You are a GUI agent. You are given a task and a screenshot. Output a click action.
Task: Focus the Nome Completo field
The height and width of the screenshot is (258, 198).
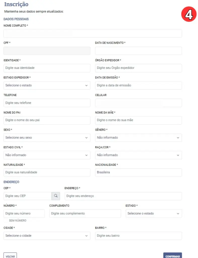[x=93, y=34]
